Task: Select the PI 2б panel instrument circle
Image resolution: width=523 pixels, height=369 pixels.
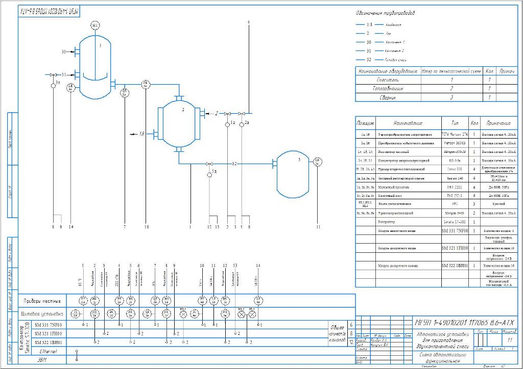Action: [x=112, y=313]
